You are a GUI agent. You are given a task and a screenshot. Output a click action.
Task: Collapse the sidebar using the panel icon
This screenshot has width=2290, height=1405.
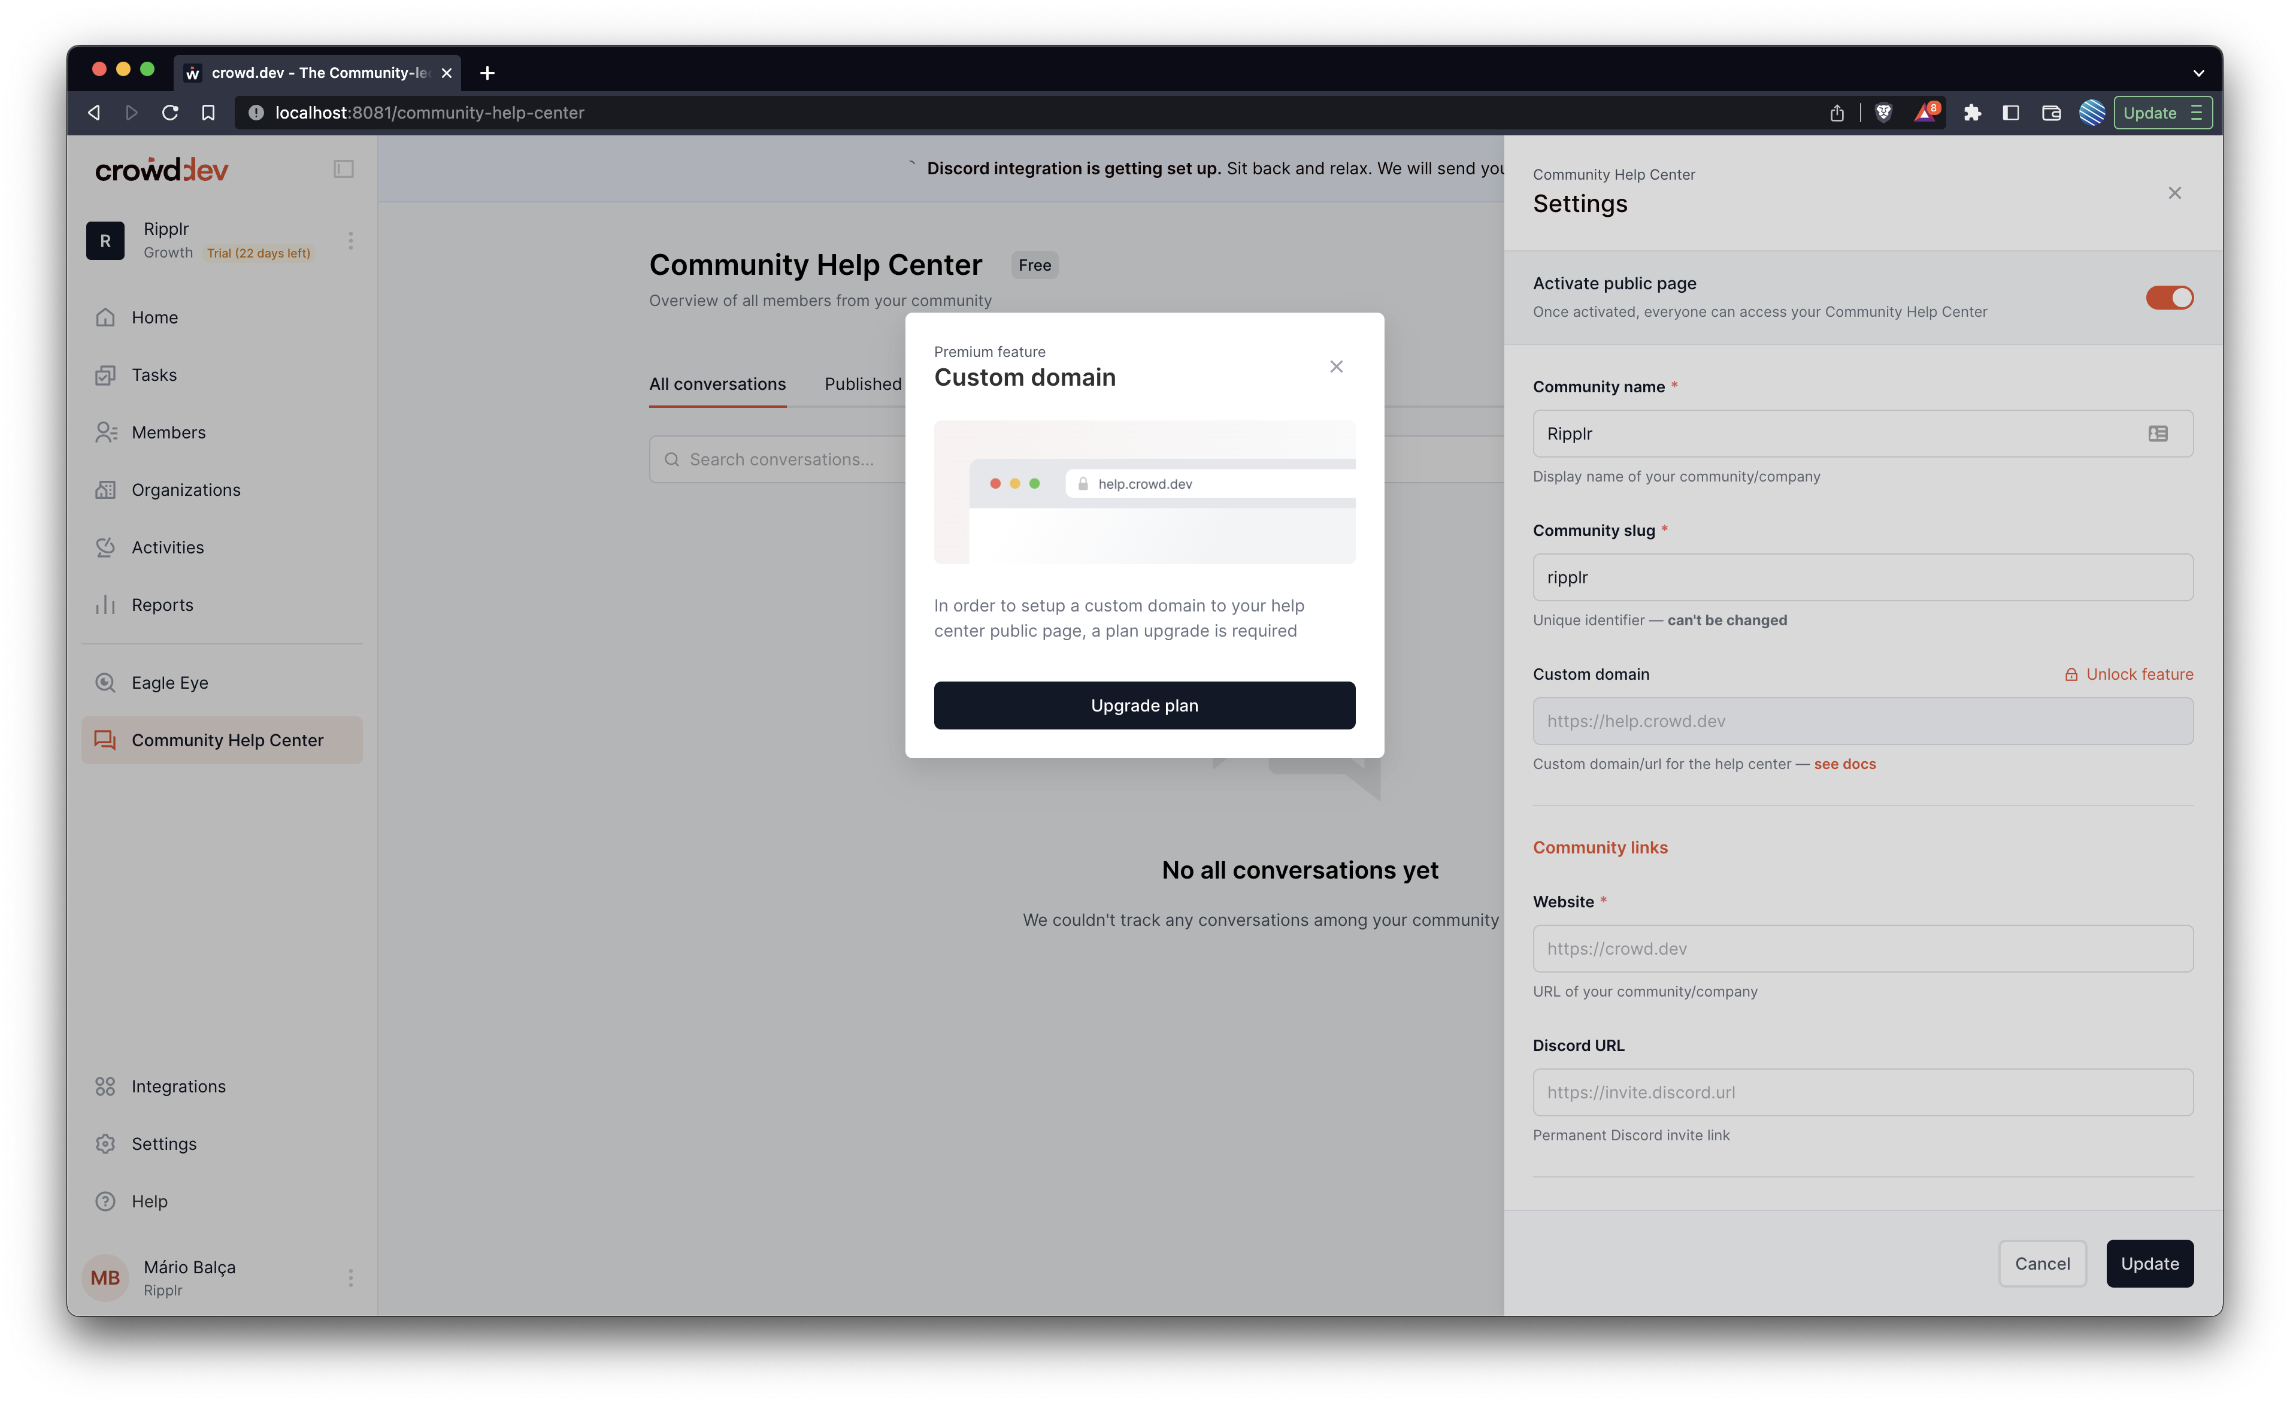point(343,169)
